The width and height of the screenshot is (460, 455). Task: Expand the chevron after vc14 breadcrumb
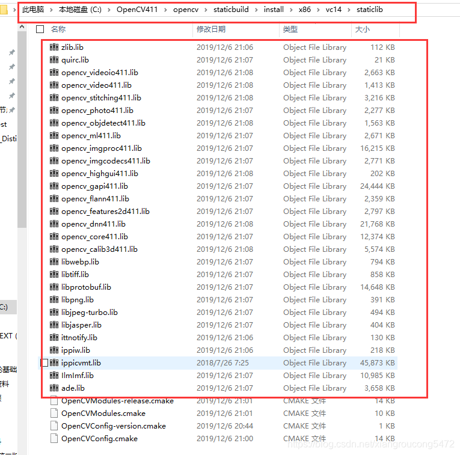click(349, 10)
